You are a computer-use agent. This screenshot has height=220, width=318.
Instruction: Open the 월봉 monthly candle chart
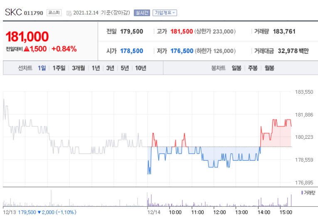(x=269, y=68)
